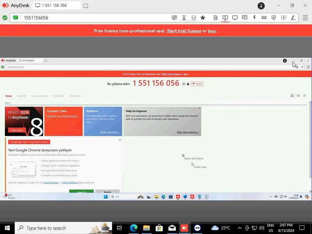The width and height of the screenshot is (312, 234).
Task: Switch to remote tiles grid view
Action: point(292,96)
